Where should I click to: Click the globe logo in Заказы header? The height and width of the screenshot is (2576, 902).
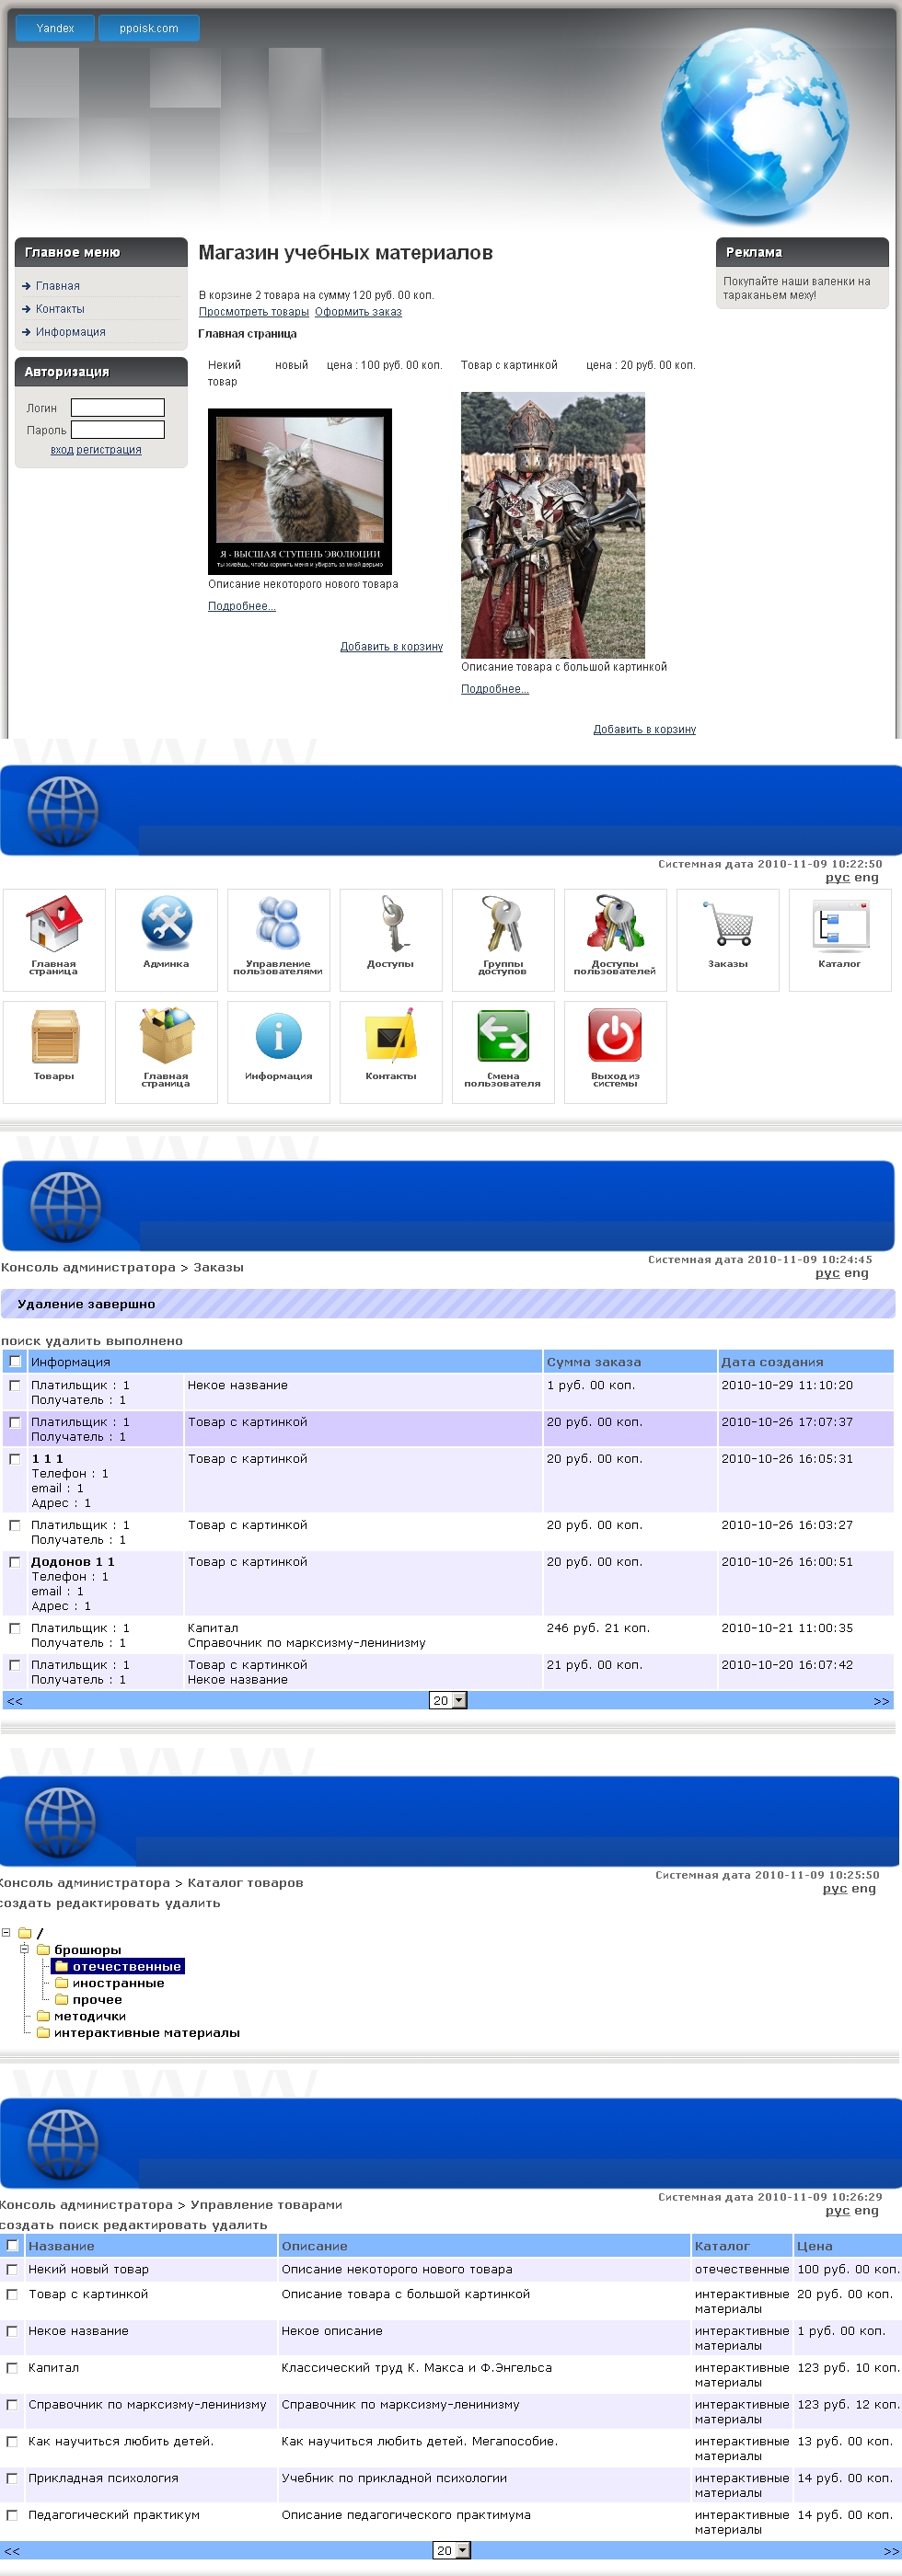[x=66, y=1207]
